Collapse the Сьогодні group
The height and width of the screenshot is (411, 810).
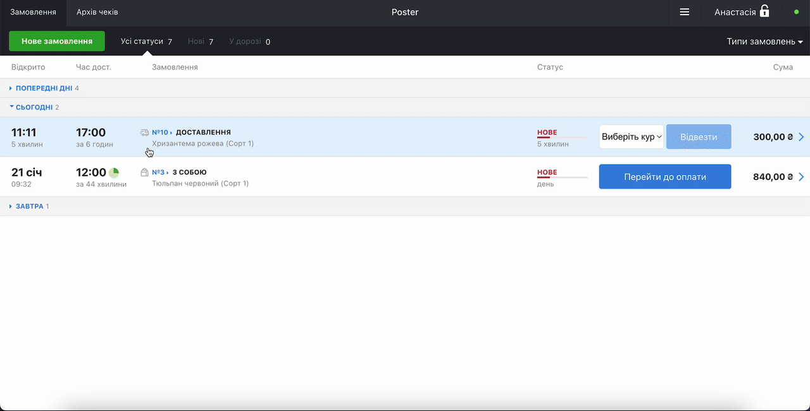click(x=34, y=107)
